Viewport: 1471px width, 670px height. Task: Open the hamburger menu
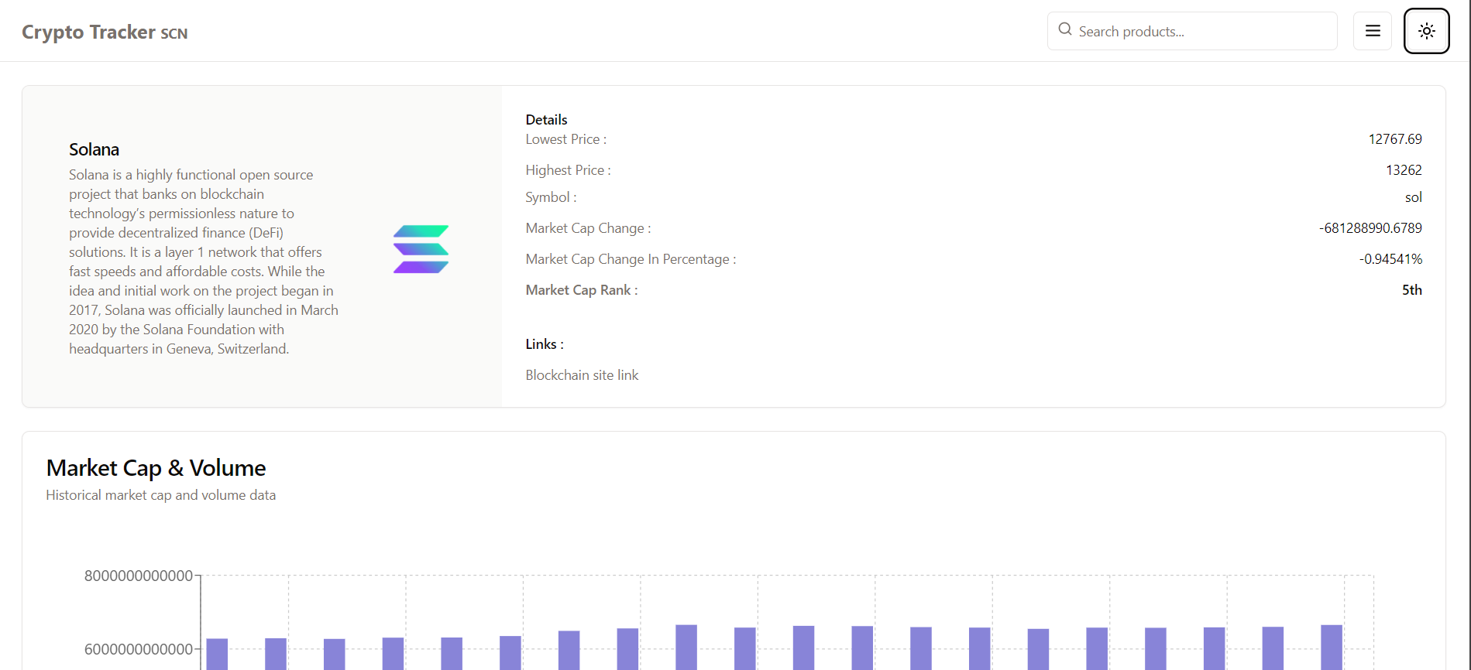point(1373,31)
